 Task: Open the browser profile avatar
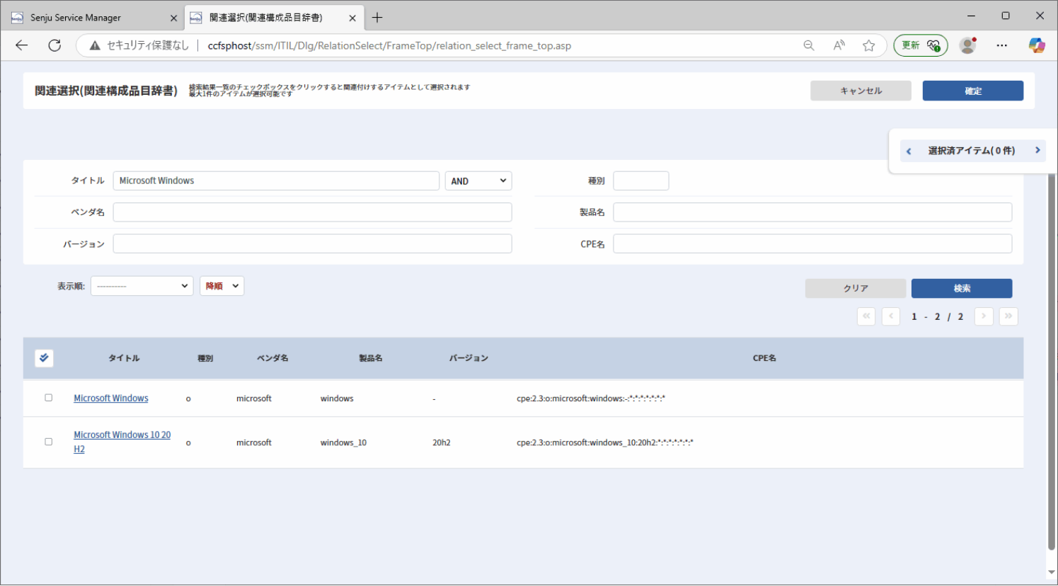[967, 45]
